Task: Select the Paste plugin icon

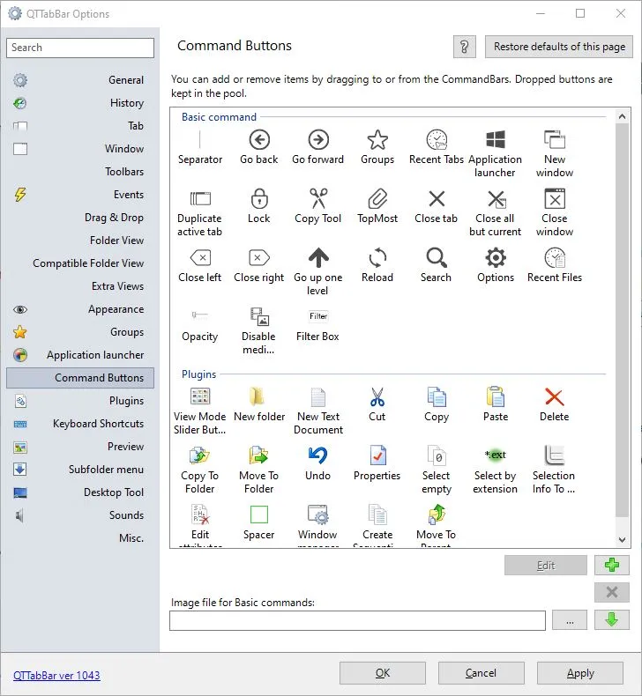Action: (496, 396)
